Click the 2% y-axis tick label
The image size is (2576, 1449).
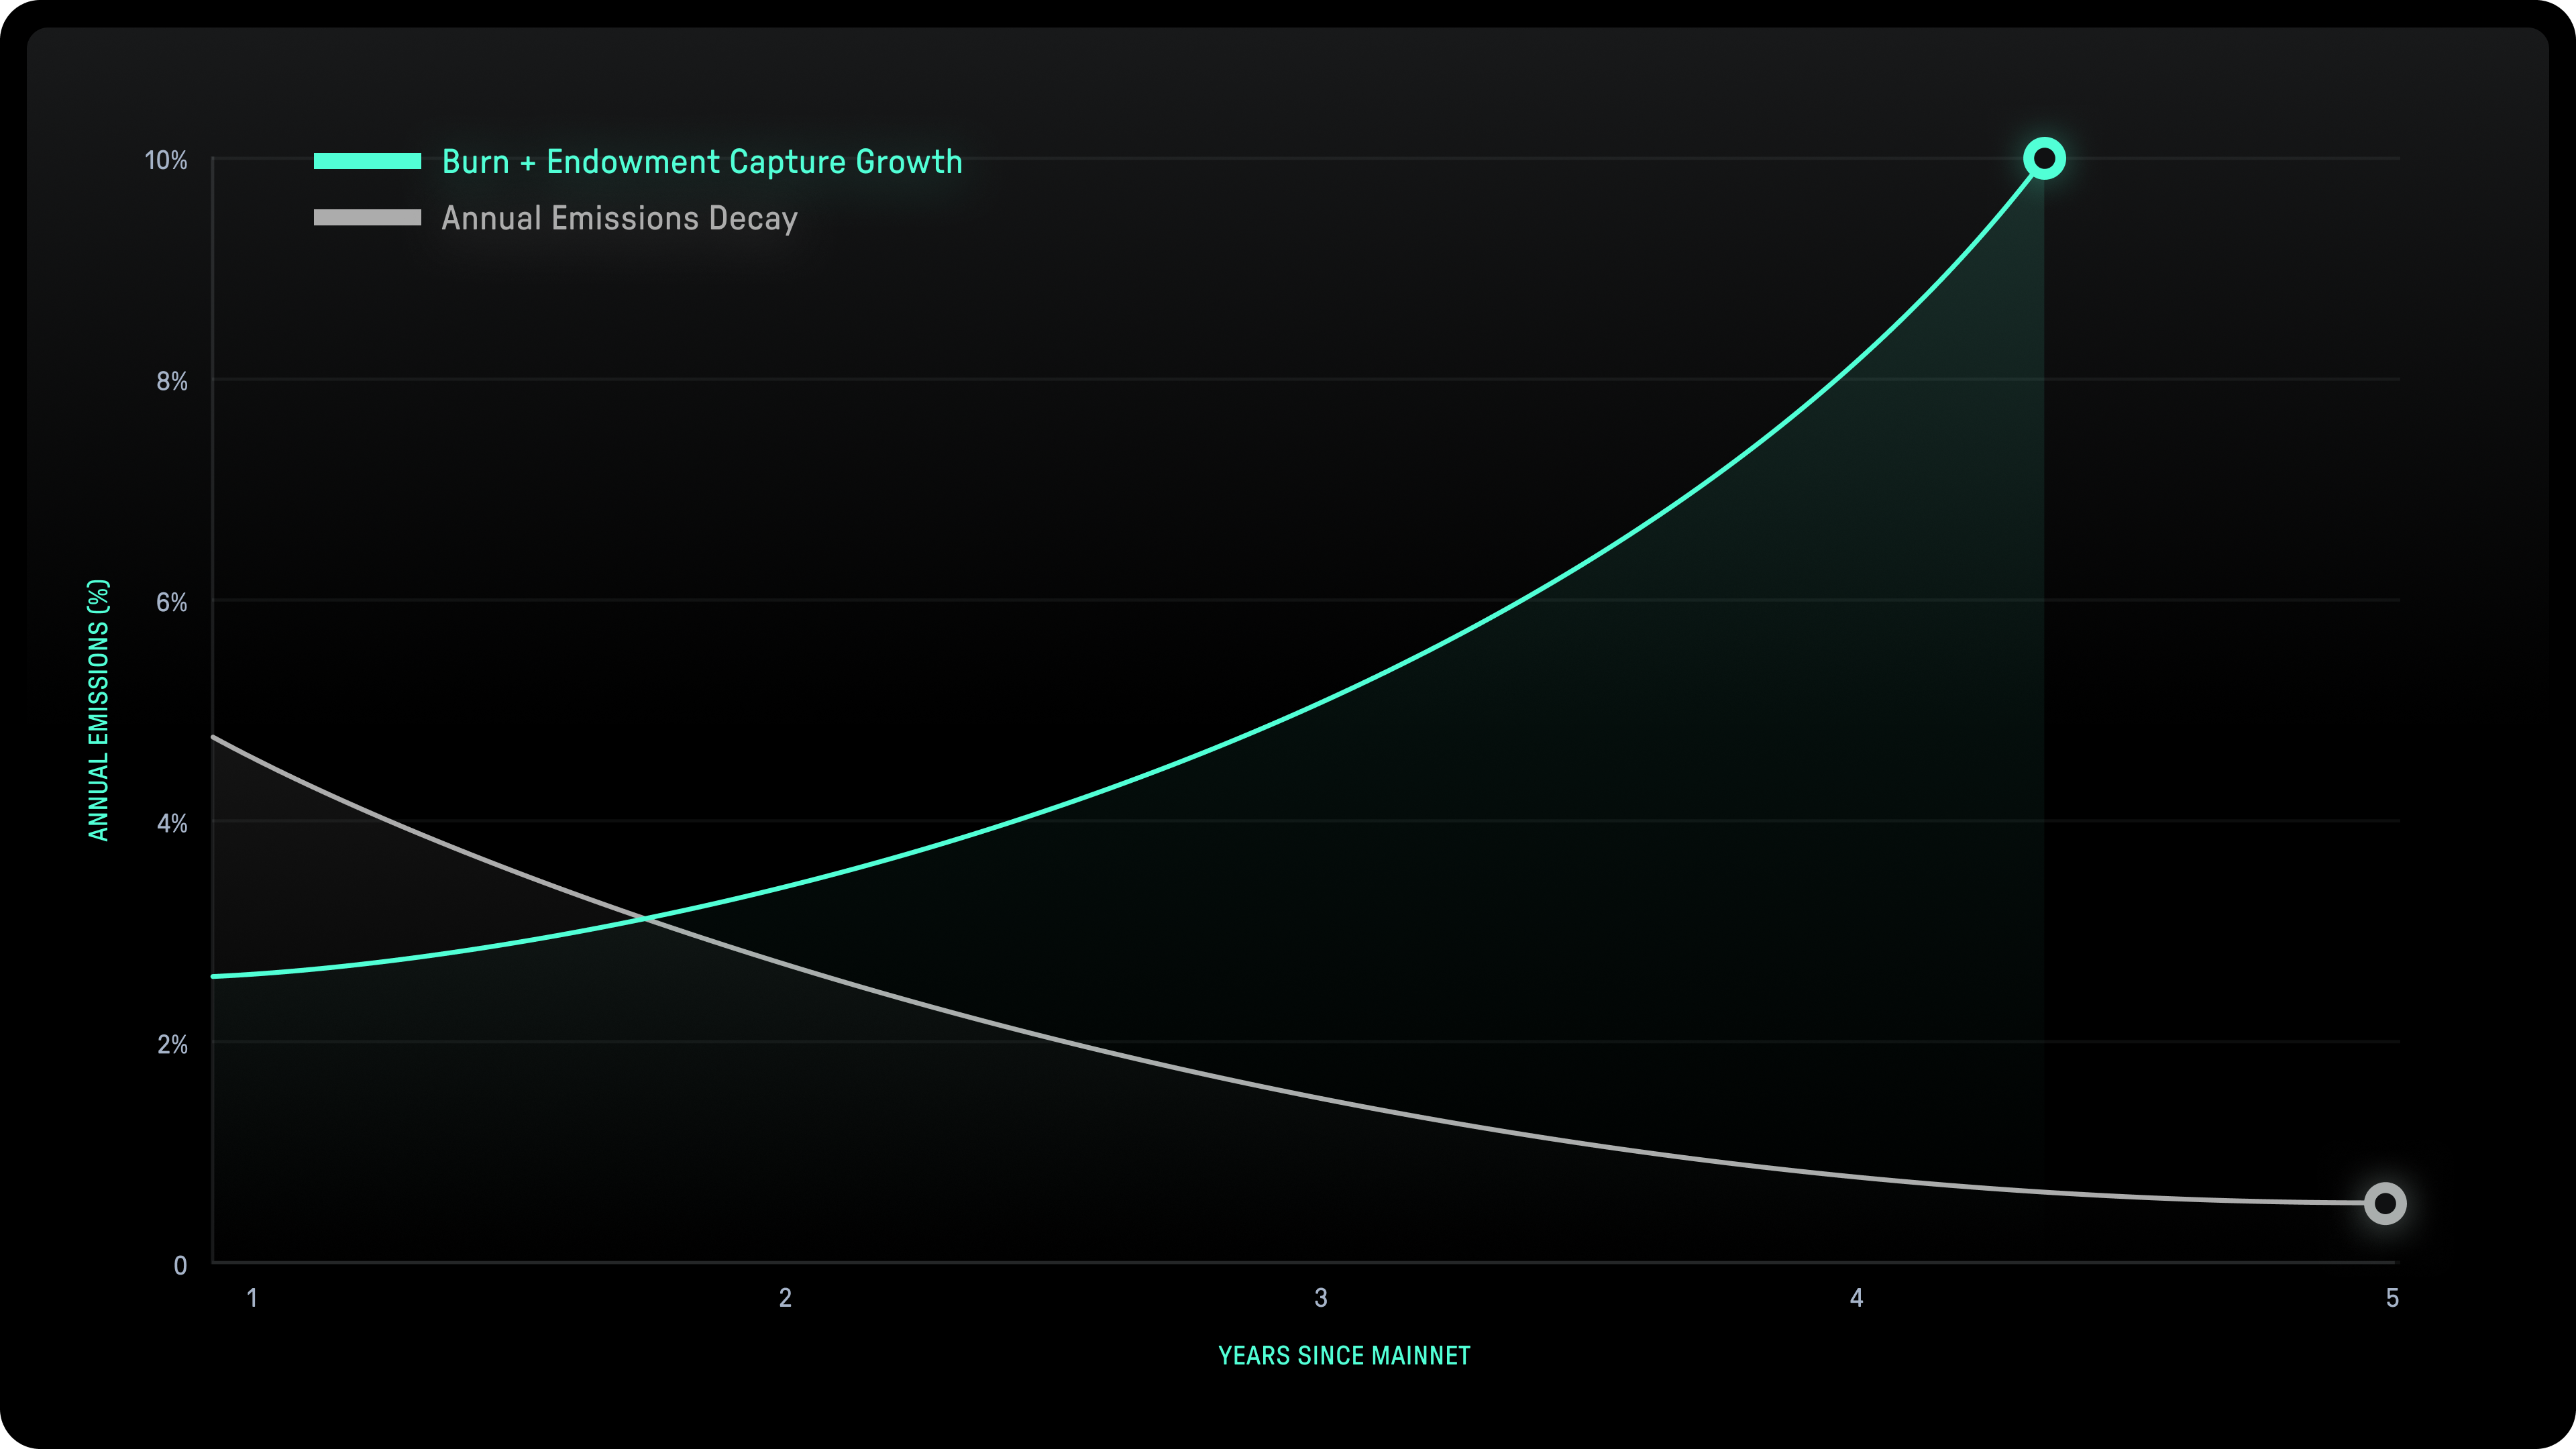172,1044
